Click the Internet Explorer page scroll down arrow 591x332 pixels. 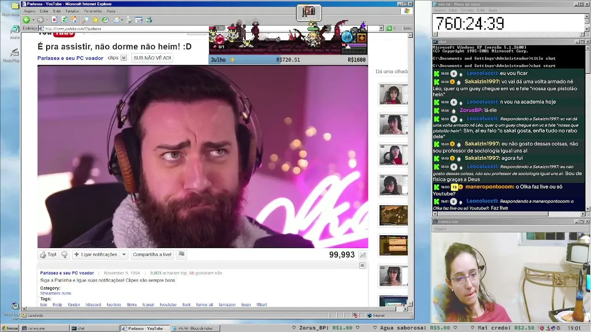click(x=410, y=304)
